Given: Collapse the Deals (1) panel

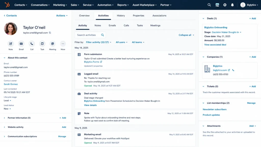Looking at the screenshot, I should 203,18.
